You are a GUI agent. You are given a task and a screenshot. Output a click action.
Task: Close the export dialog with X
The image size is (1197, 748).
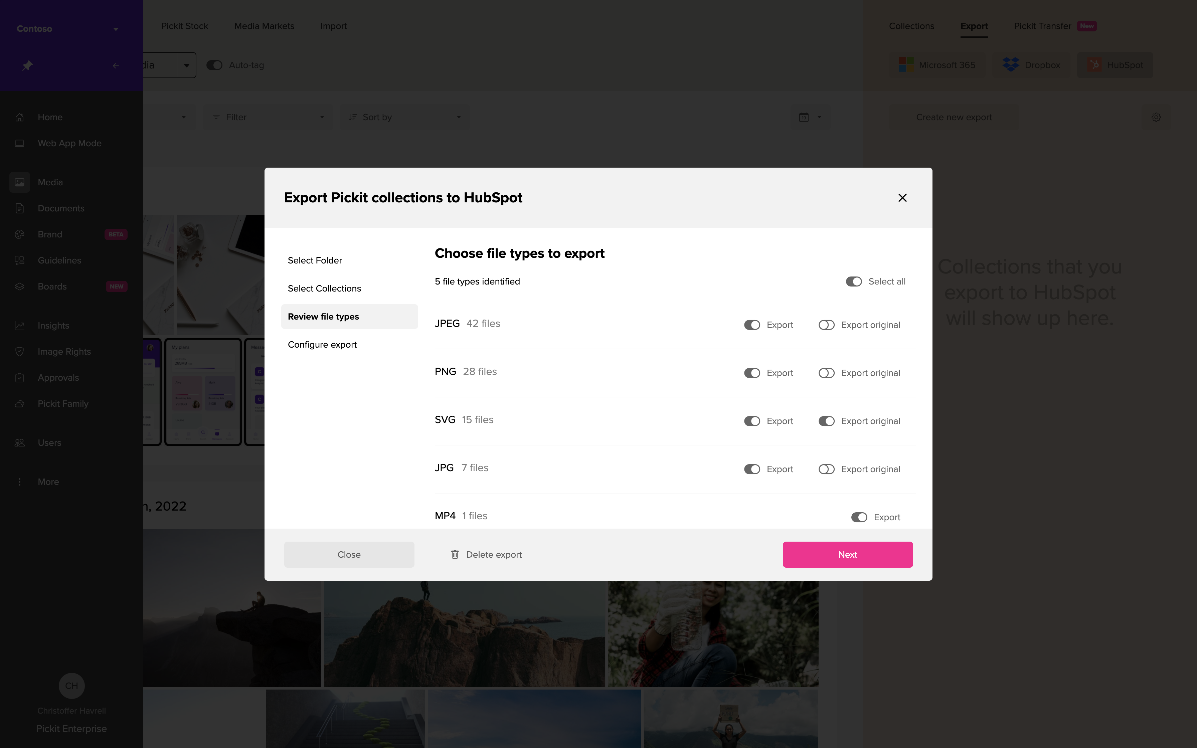pos(902,198)
